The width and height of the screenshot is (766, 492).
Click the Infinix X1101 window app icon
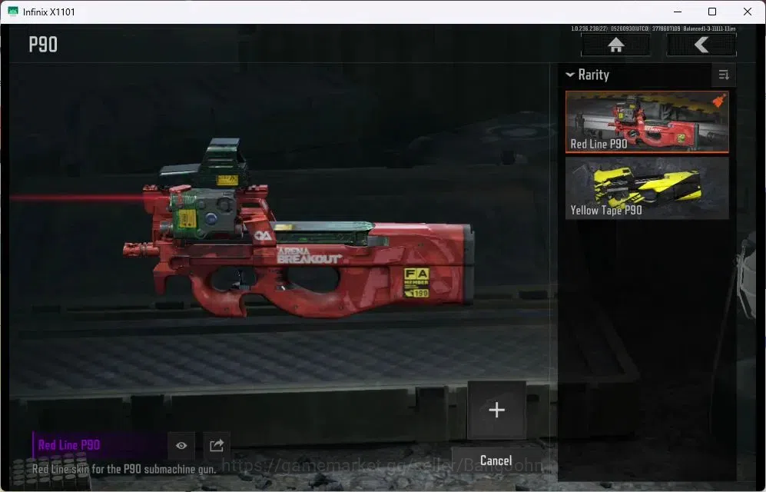[x=13, y=12]
